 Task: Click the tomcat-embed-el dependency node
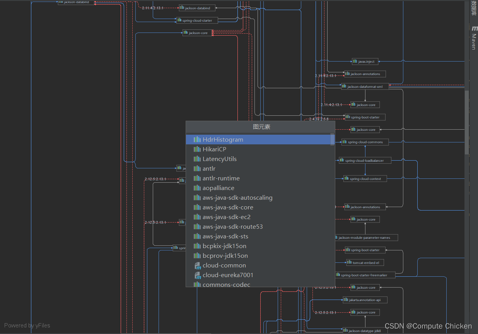(x=365, y=262)
